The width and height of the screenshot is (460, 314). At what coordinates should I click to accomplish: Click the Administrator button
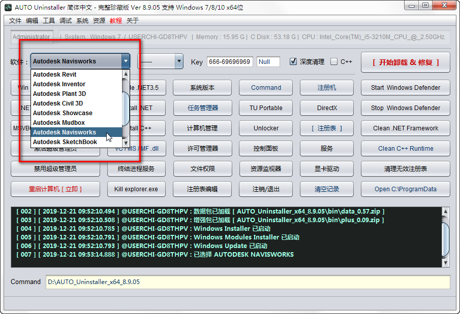[32, 37]
